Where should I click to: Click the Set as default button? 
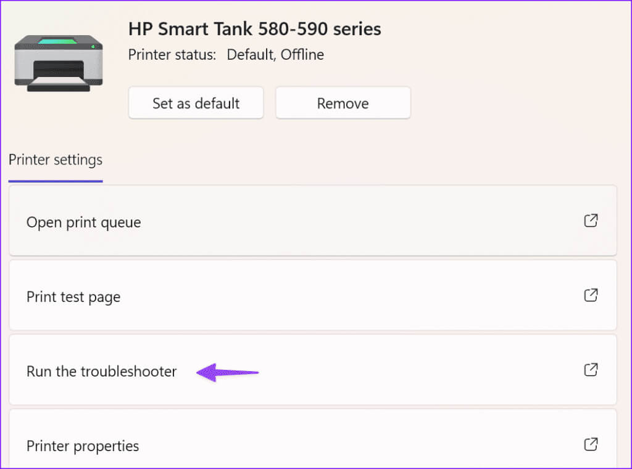coord(196,103)
